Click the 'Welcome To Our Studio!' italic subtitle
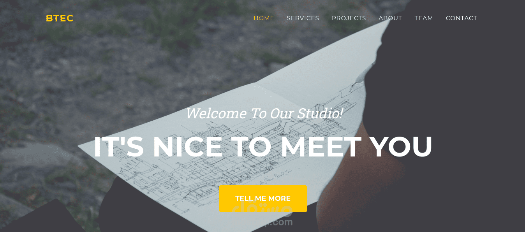The image size is (525, 232). click(x=264, y=113)
